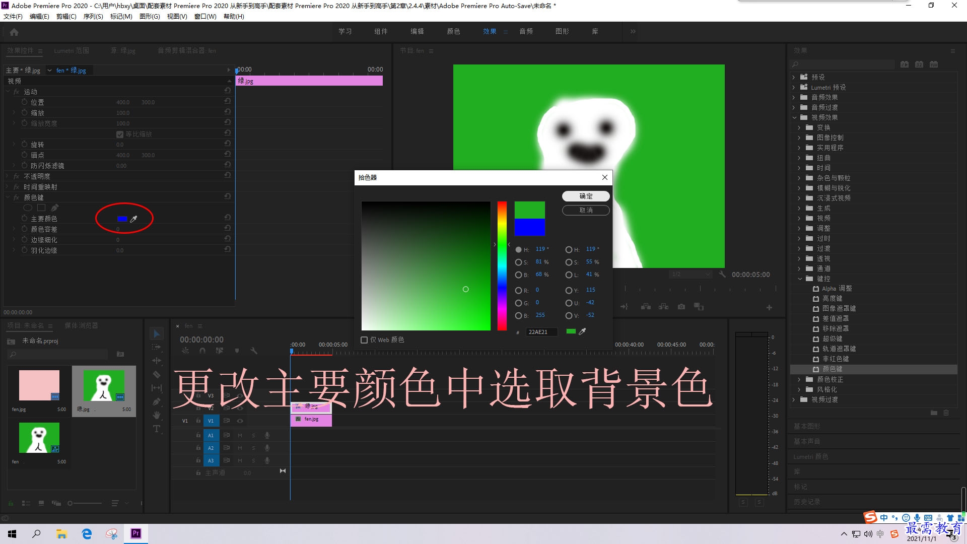Create ellipse mask for 颜色键 effect
Viewport: 967px width, 544px height.
click(28, 208)
